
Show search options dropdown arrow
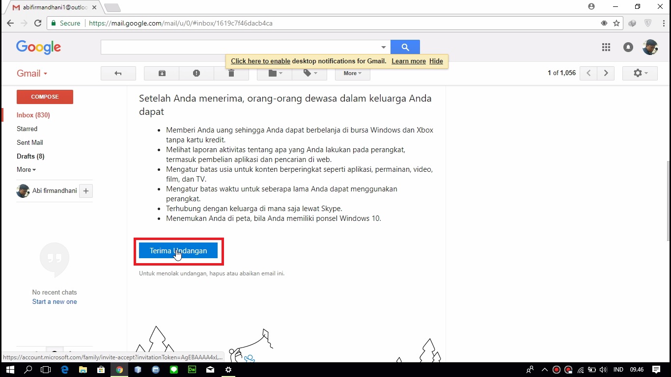coord(384,47)
